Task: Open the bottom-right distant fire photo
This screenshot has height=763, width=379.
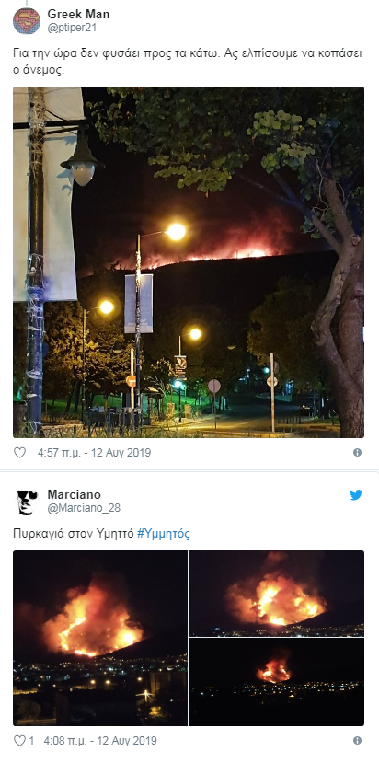Action: 276,682
